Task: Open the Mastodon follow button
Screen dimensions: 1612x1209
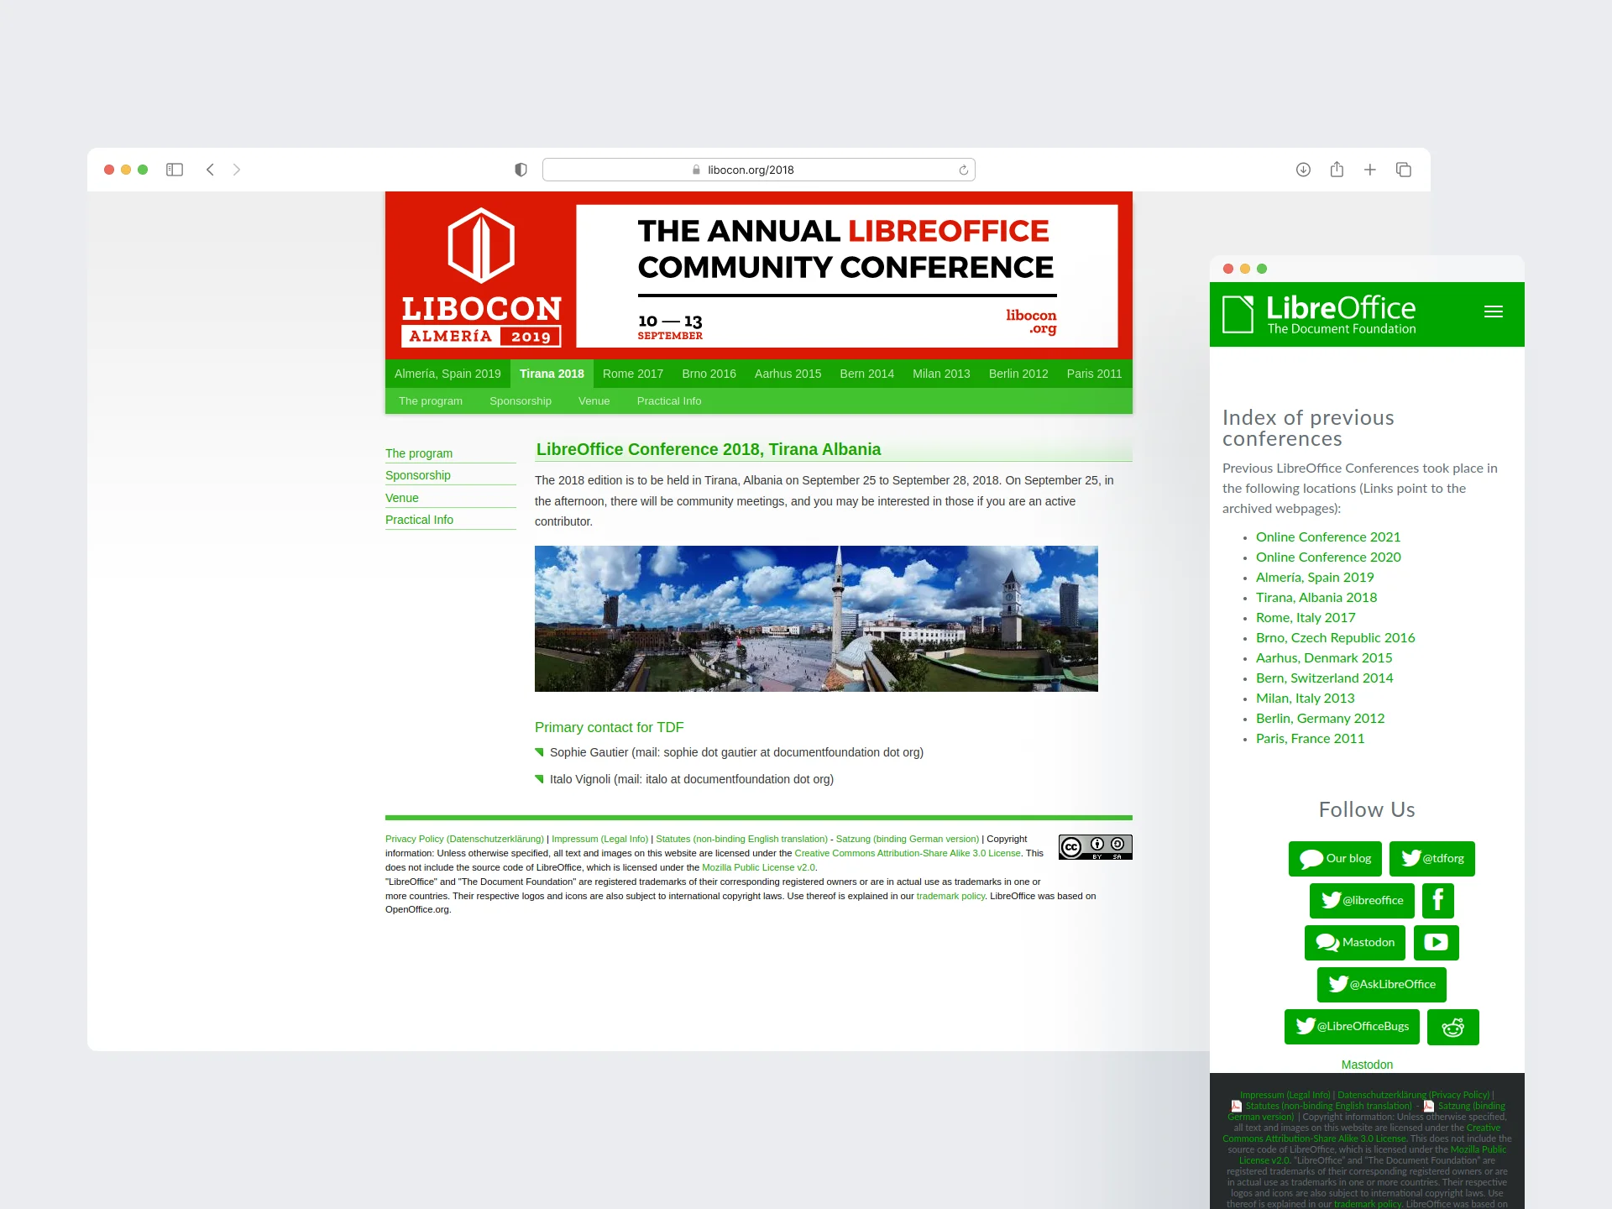Action: (x=1355, y=942)
